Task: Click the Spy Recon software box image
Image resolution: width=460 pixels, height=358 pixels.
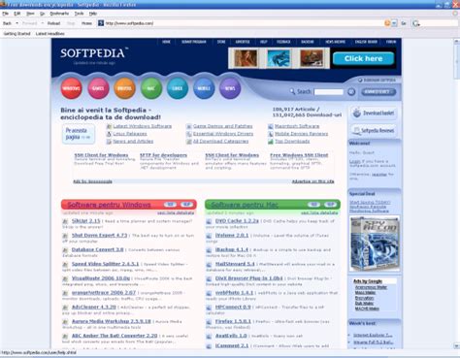Action: pyautogui.click(x=375, y=244)
